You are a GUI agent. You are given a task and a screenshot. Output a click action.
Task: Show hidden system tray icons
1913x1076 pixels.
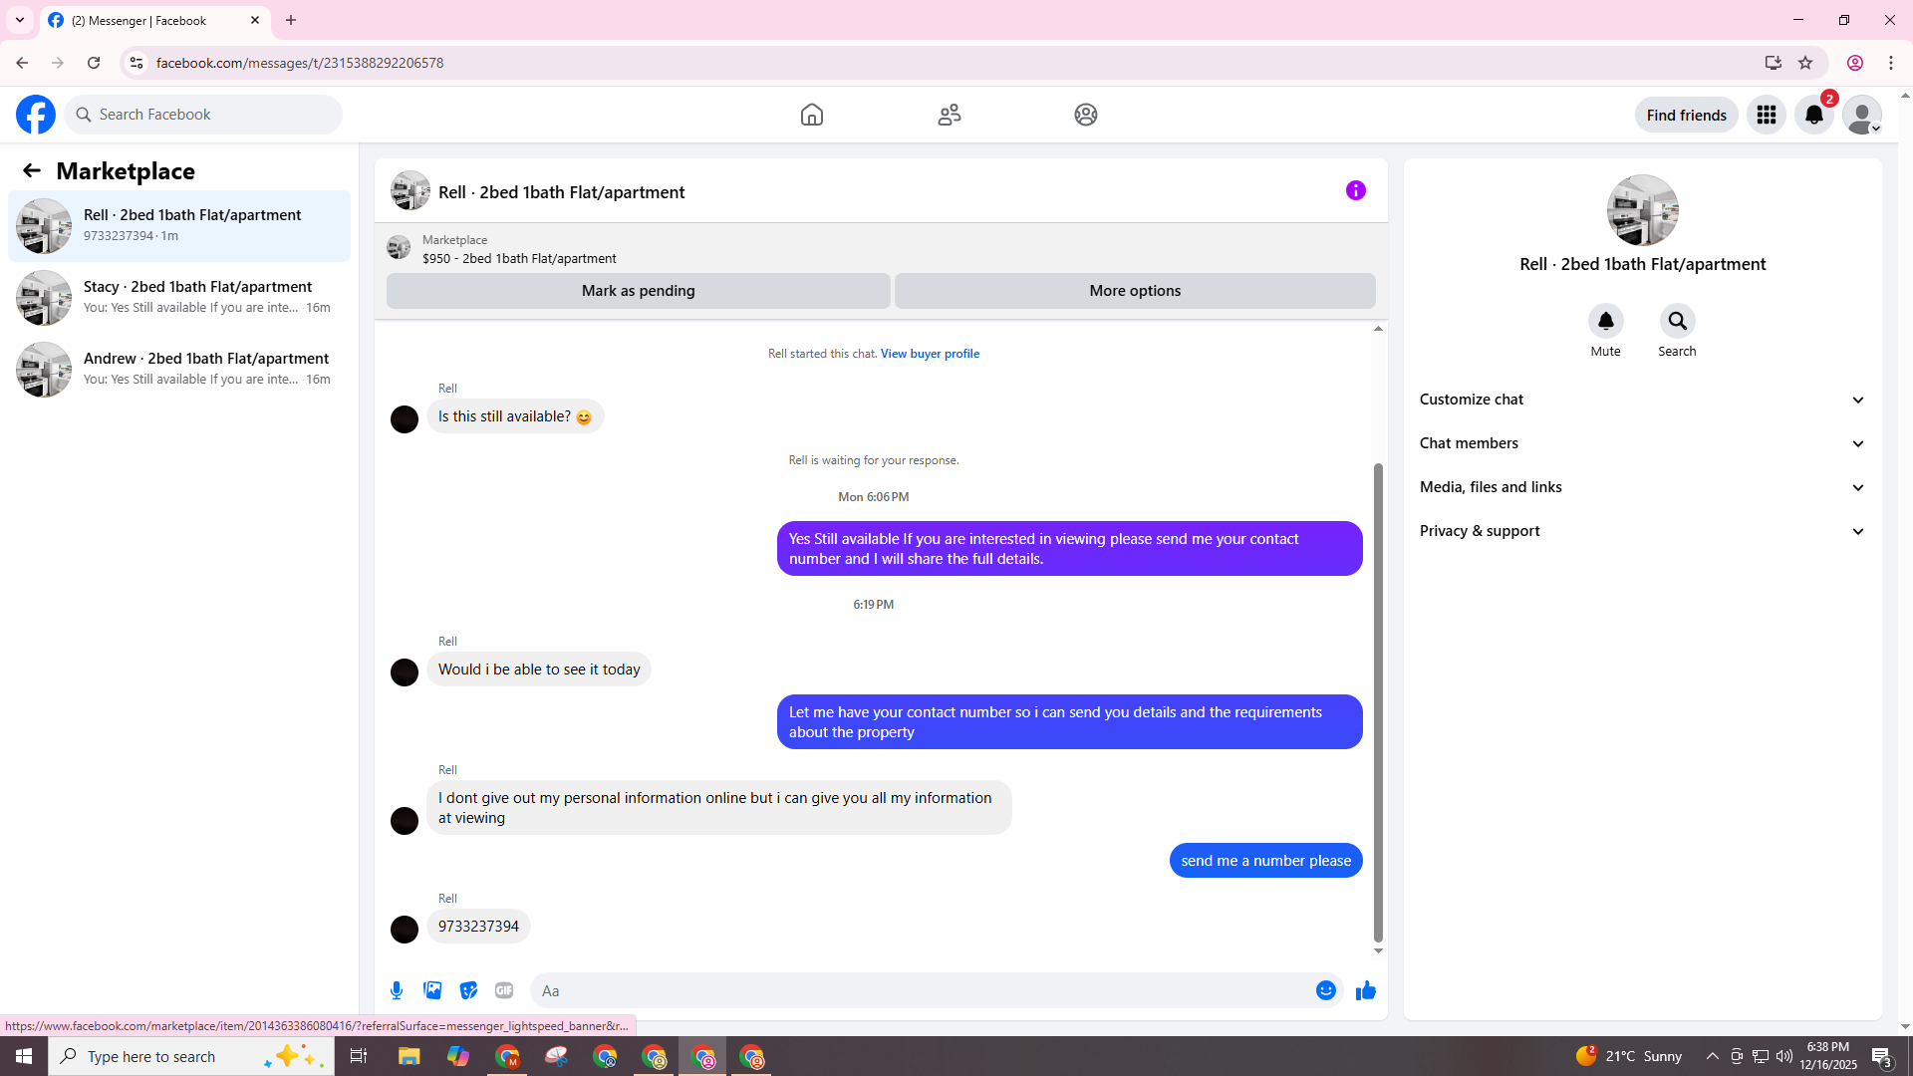(1712, 1056)
